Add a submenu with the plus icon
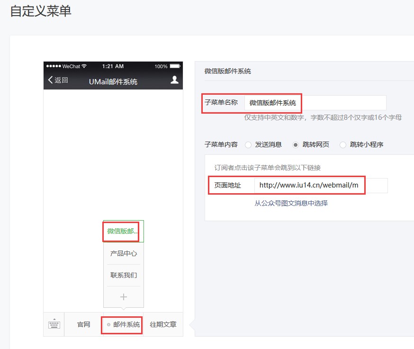Image resolution: width=414 pixels, height=349 pixels. pos(124,297)
